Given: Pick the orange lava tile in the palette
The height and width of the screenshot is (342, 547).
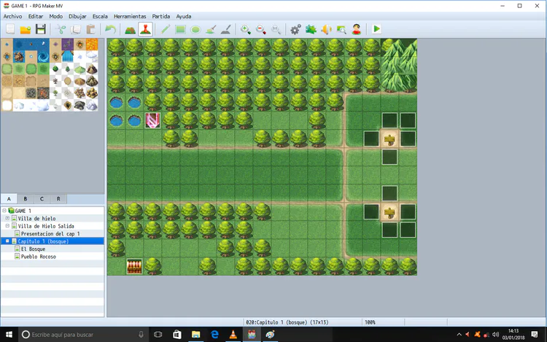Looking at the screenshot, I should [92, 44].
